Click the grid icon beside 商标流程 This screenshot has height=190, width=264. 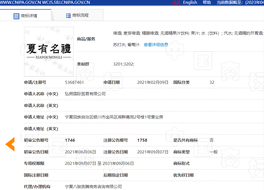click(x=68, y=16)
